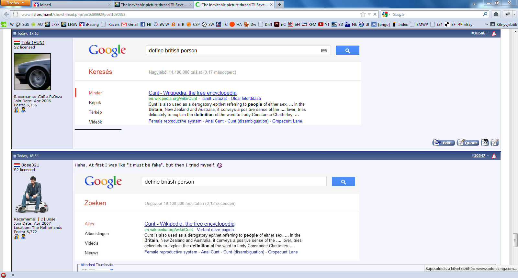518x278 pixels.
Task: Open Bose321 user profile link
Action: click(30, 165)
